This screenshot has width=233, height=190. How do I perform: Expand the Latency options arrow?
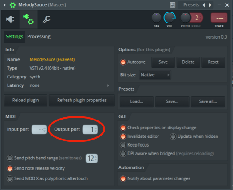108,85
